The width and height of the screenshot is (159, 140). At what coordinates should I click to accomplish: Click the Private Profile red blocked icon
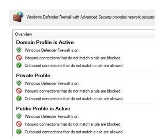coord(19,91)
